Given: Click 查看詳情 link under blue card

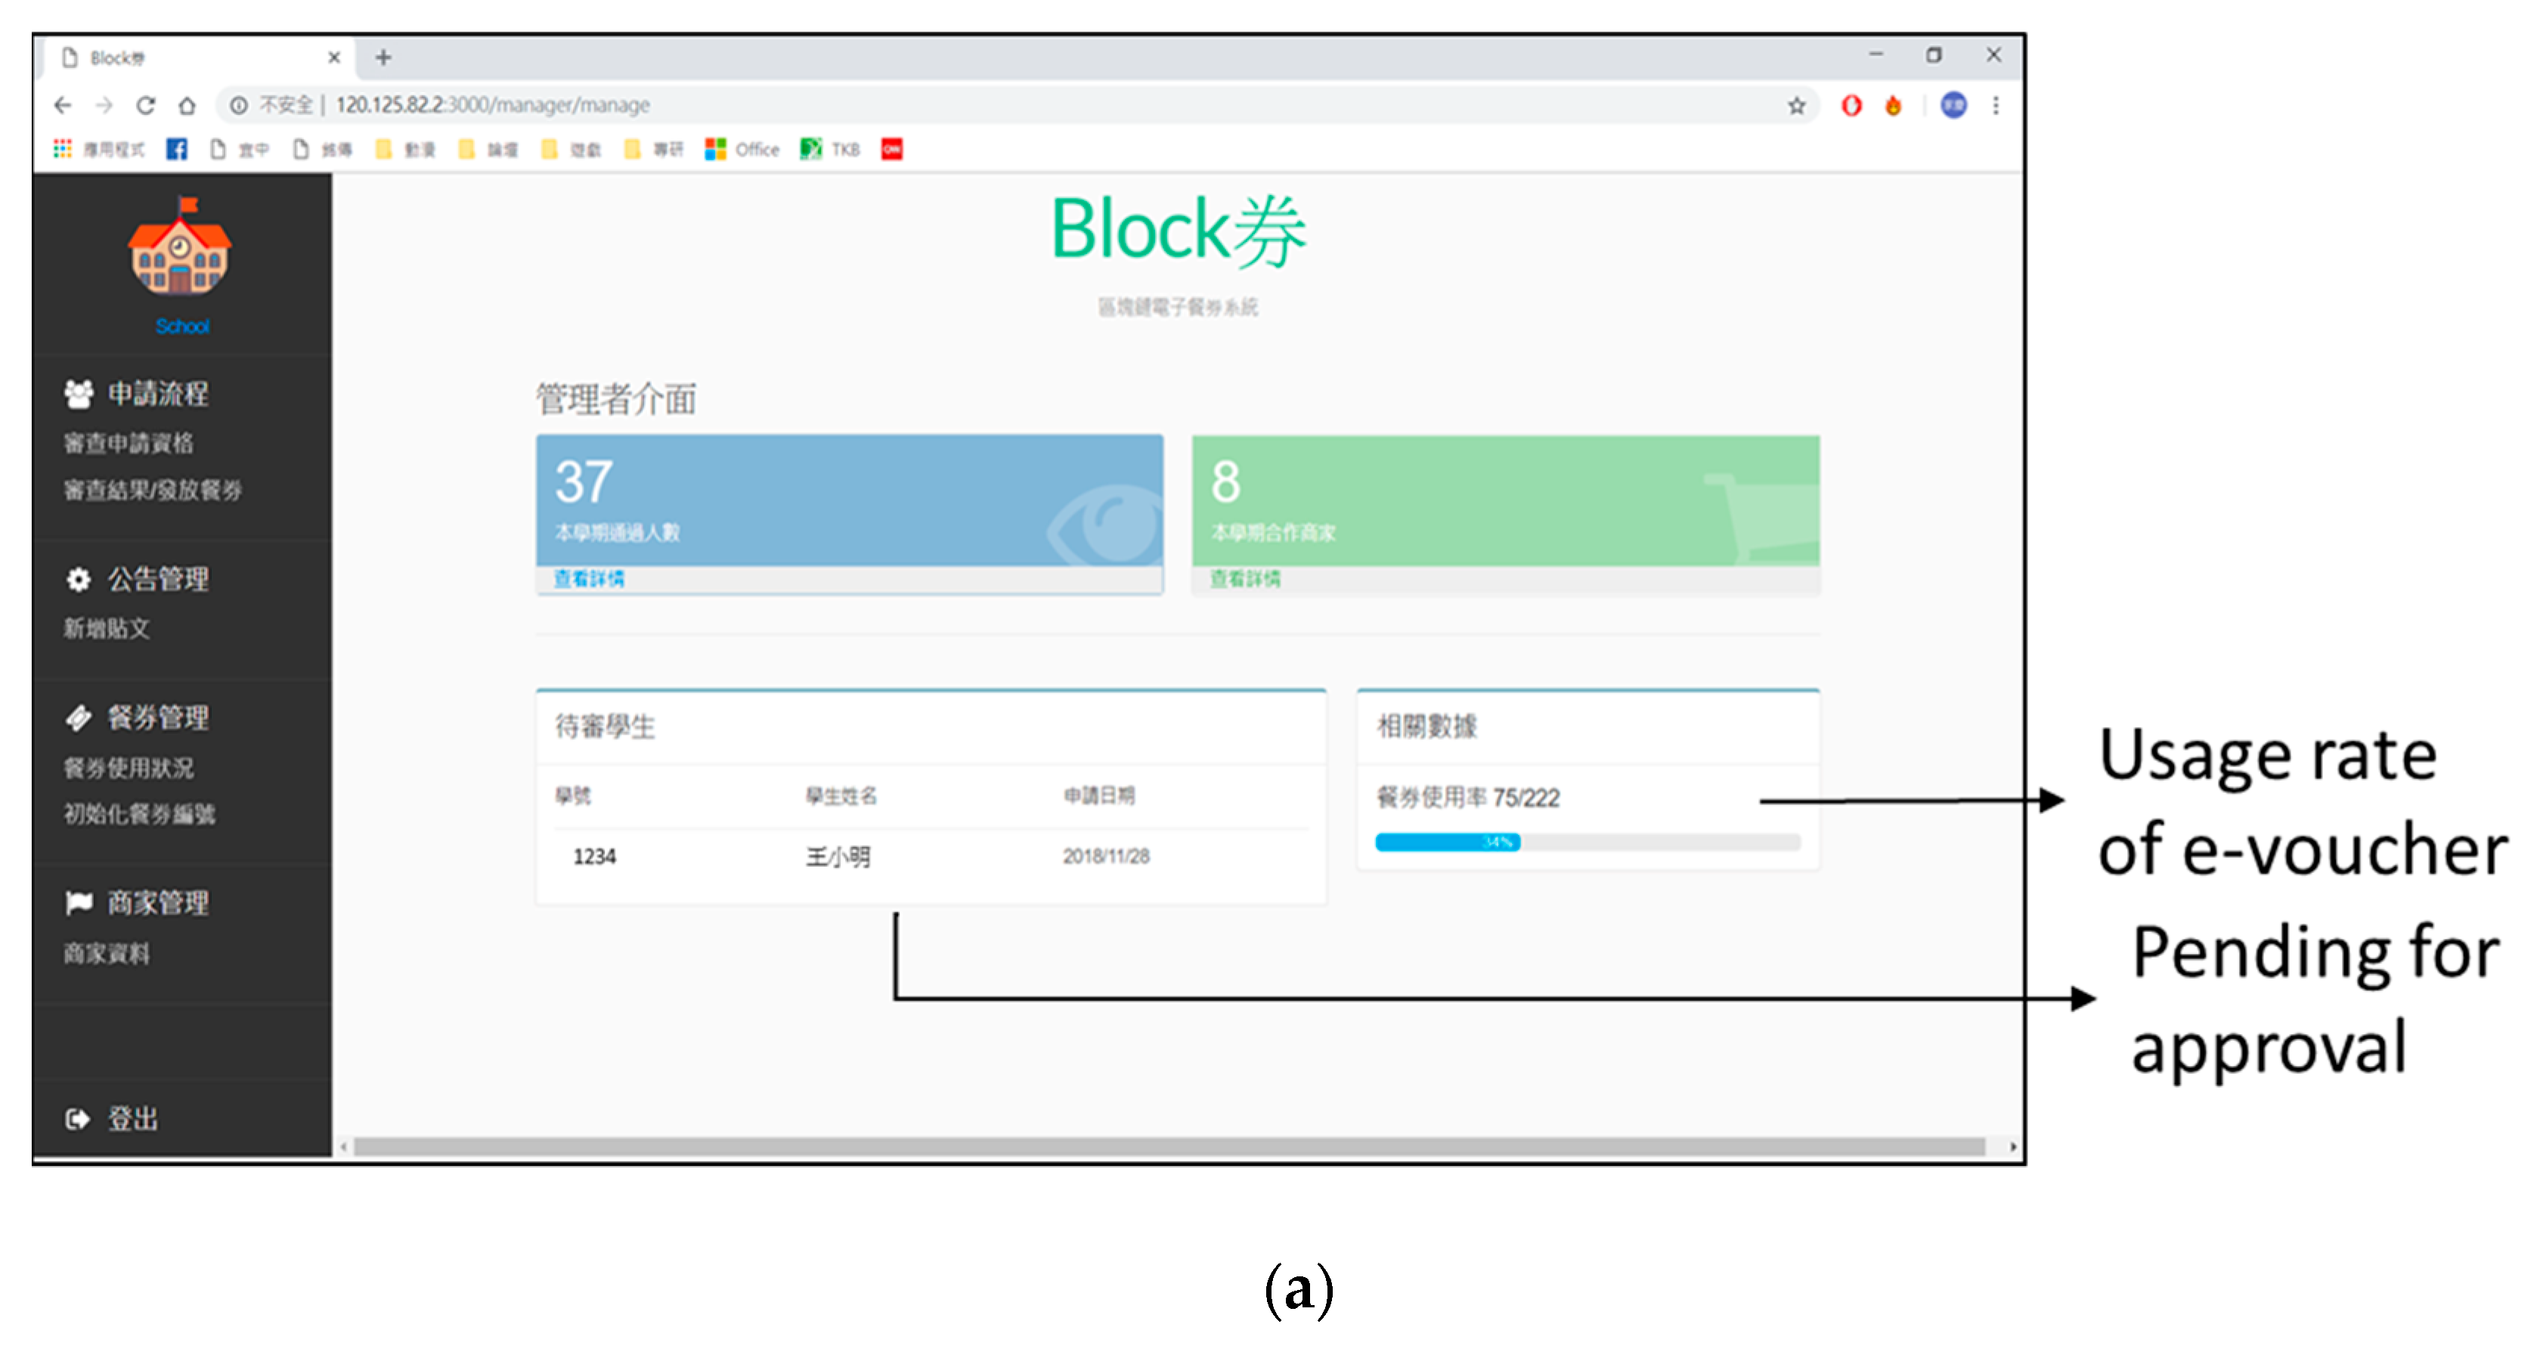Looking at the screenshot, I should point(588,578).
